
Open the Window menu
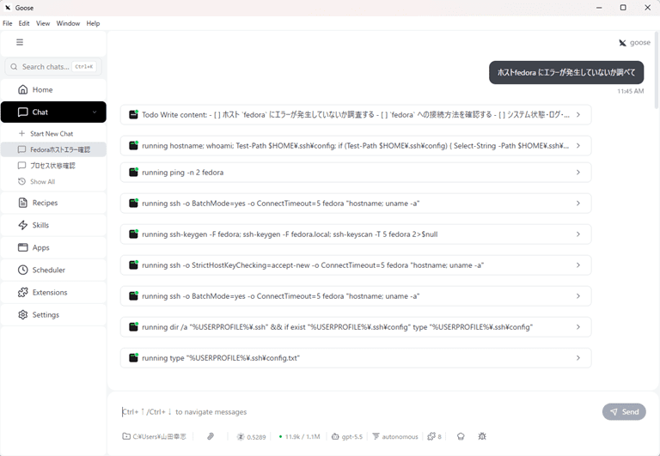click(x=68, y=23)
